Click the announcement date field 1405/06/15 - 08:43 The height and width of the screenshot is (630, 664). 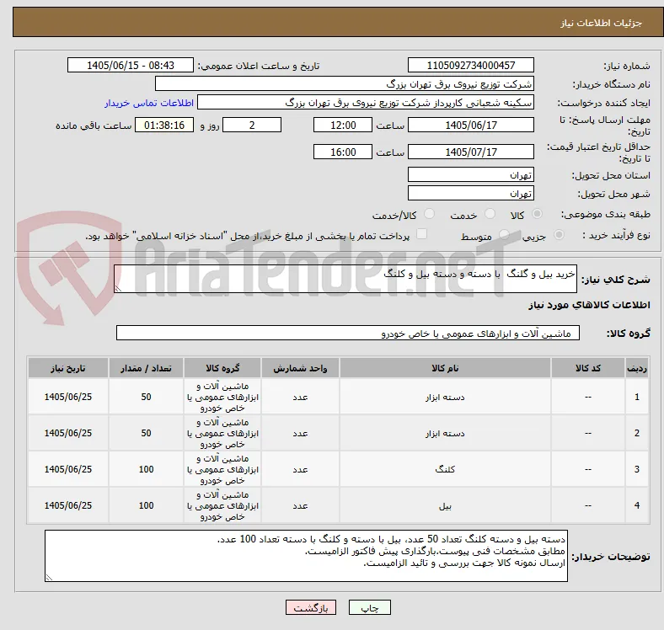pyautogui.click(x=131, y=65)
